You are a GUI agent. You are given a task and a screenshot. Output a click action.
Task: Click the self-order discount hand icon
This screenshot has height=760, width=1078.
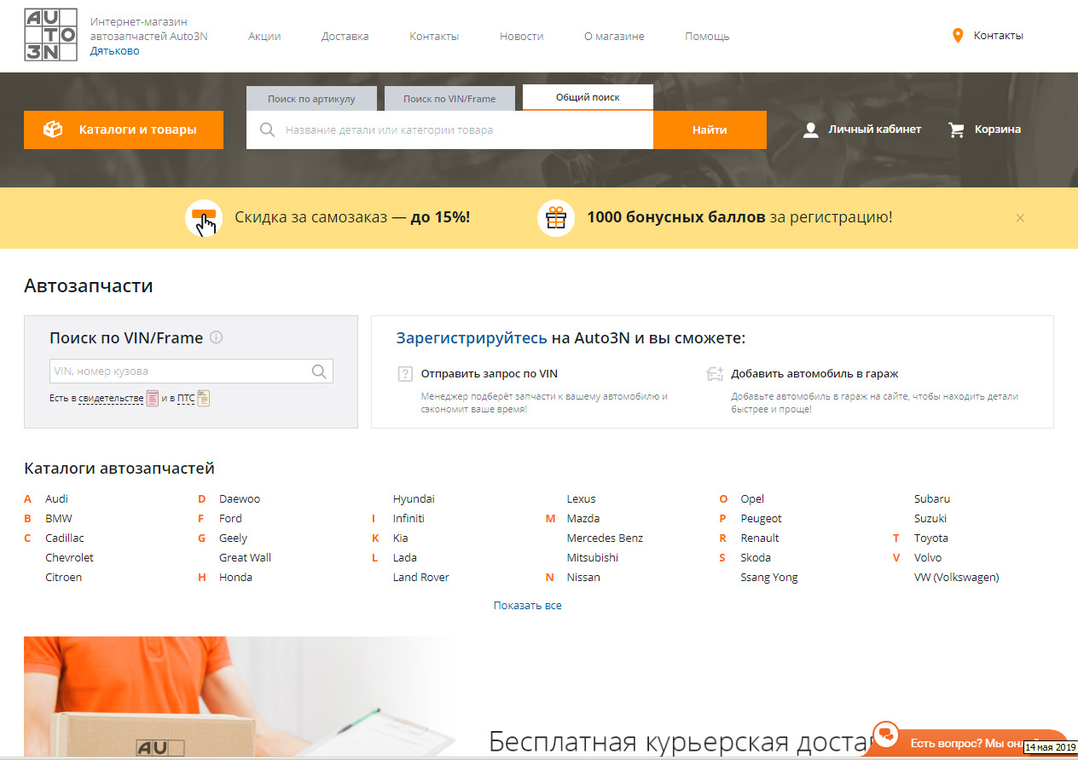(x=204, y=218)
